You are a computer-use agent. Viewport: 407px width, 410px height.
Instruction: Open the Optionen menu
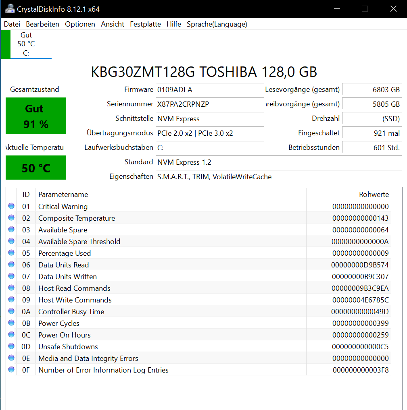click(80, 24)
